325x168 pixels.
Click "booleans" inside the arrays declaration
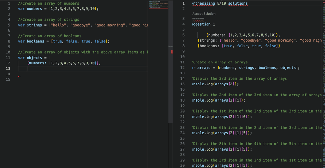click(x=267, y=68)
